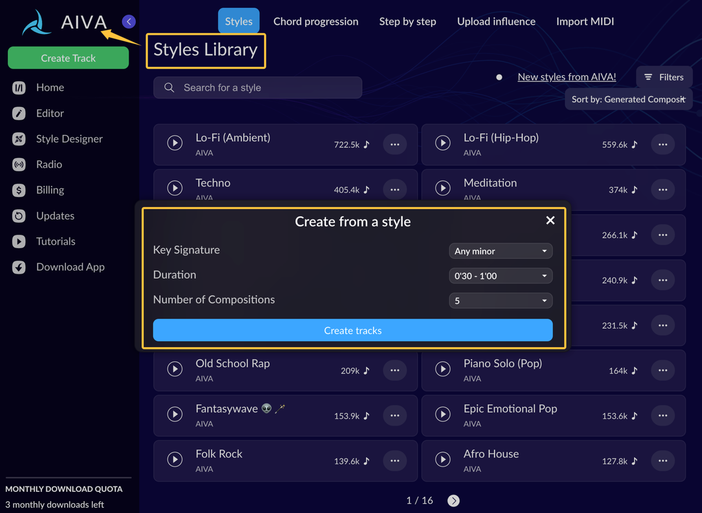Collapse sidebar with the purple arrow button
This screenshot has height=513, width=702.
129,21
